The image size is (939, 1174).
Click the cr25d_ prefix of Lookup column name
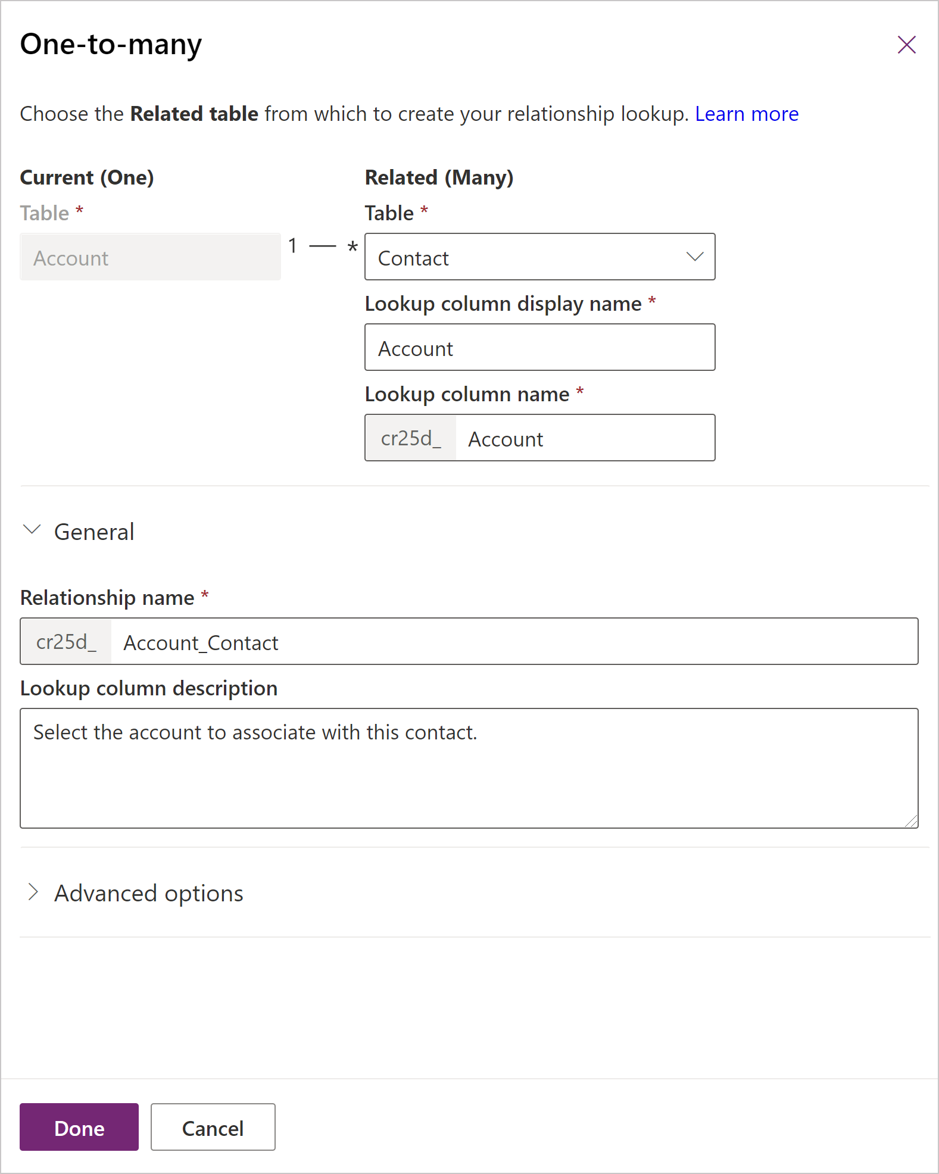411,438
